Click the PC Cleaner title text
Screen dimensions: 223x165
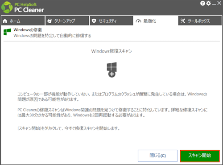pos(29,10)
